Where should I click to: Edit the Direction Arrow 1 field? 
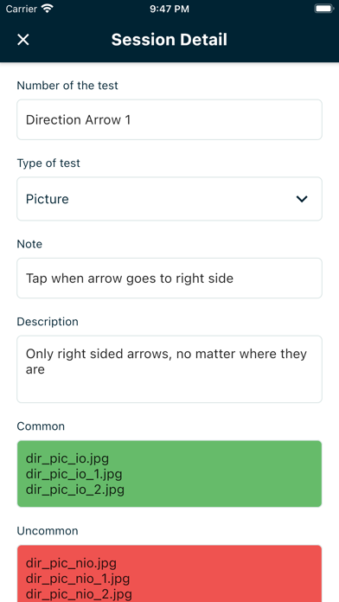click(169, 119)
